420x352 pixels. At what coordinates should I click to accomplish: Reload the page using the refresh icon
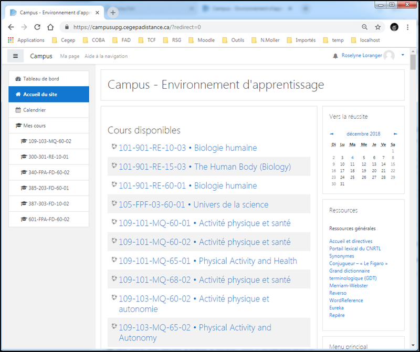coord(37,27)
